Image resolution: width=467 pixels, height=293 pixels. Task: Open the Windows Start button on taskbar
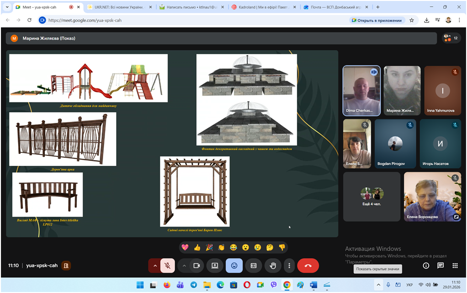click(x=140, y=285)
